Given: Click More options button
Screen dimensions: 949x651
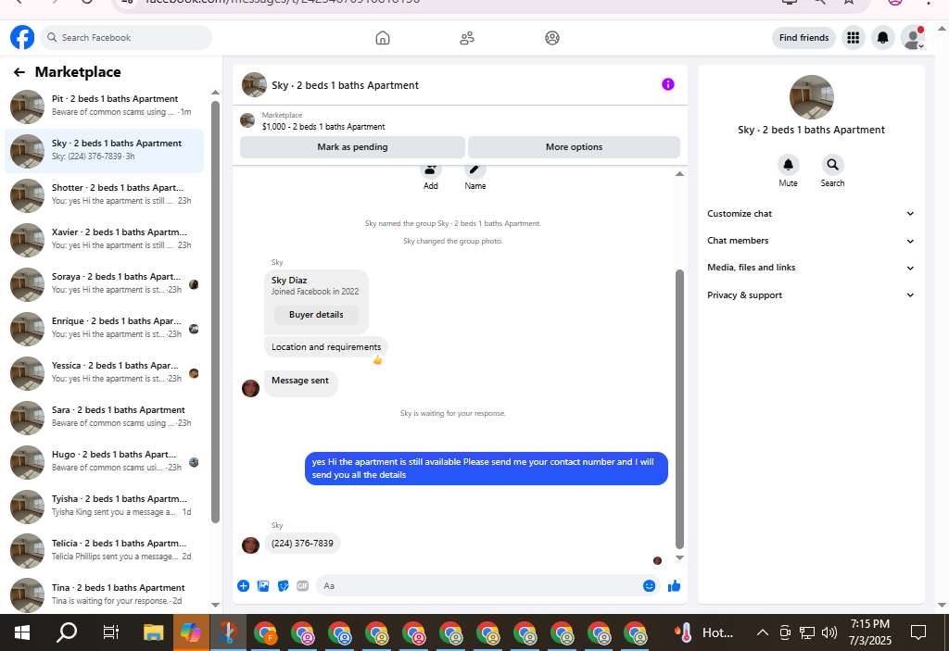Looking at the screenshot, I should click(x=574, y=147).
